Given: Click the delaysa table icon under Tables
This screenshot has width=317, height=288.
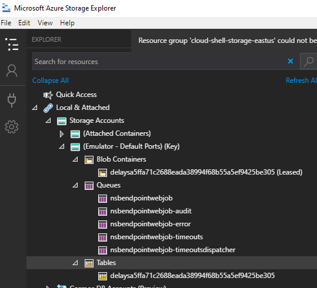Looking at the screenshot, I should (102, 276).
